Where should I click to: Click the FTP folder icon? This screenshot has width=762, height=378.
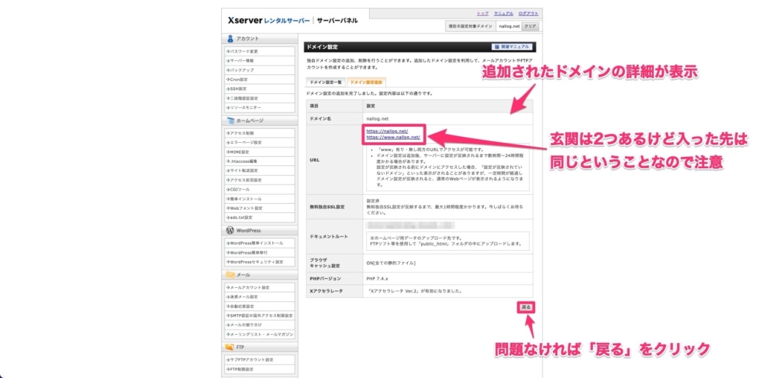click(x=230, y=347)
